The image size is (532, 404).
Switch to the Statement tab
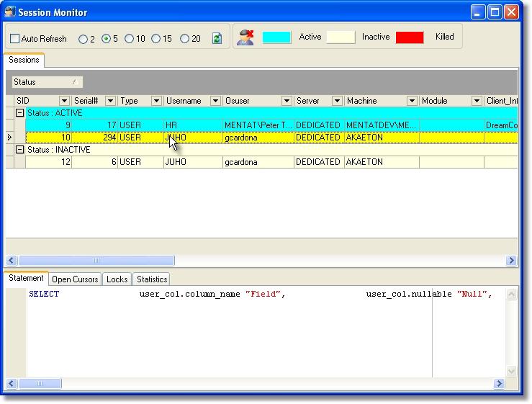(x=26, y=278)
